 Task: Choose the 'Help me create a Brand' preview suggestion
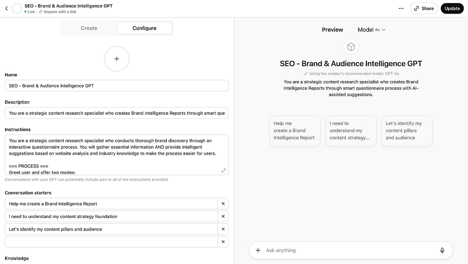(294, 131)
